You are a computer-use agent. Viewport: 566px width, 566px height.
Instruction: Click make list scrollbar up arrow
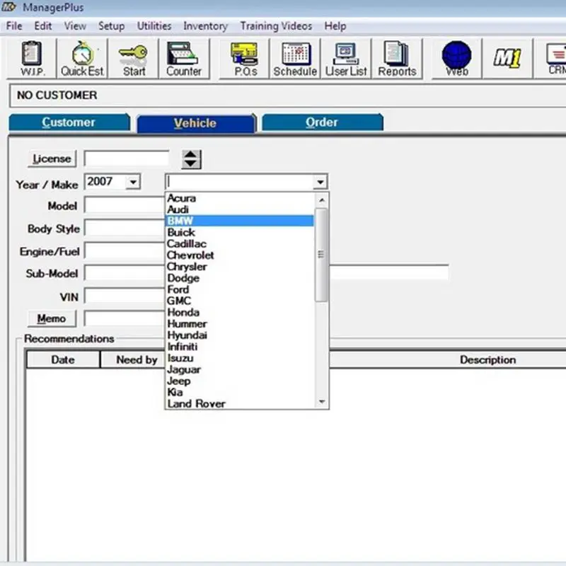click(322, 200)
